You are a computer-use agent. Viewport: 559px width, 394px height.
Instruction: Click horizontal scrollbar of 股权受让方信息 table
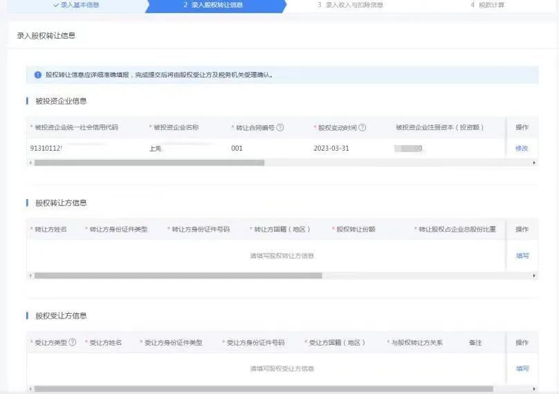tap(264, 388)
